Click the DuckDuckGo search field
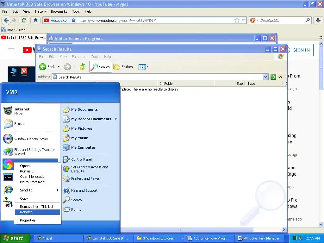The height and width of the screenshot is (243, 324). [x=281, y=21]
